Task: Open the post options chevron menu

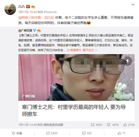Action: point(133,4)
